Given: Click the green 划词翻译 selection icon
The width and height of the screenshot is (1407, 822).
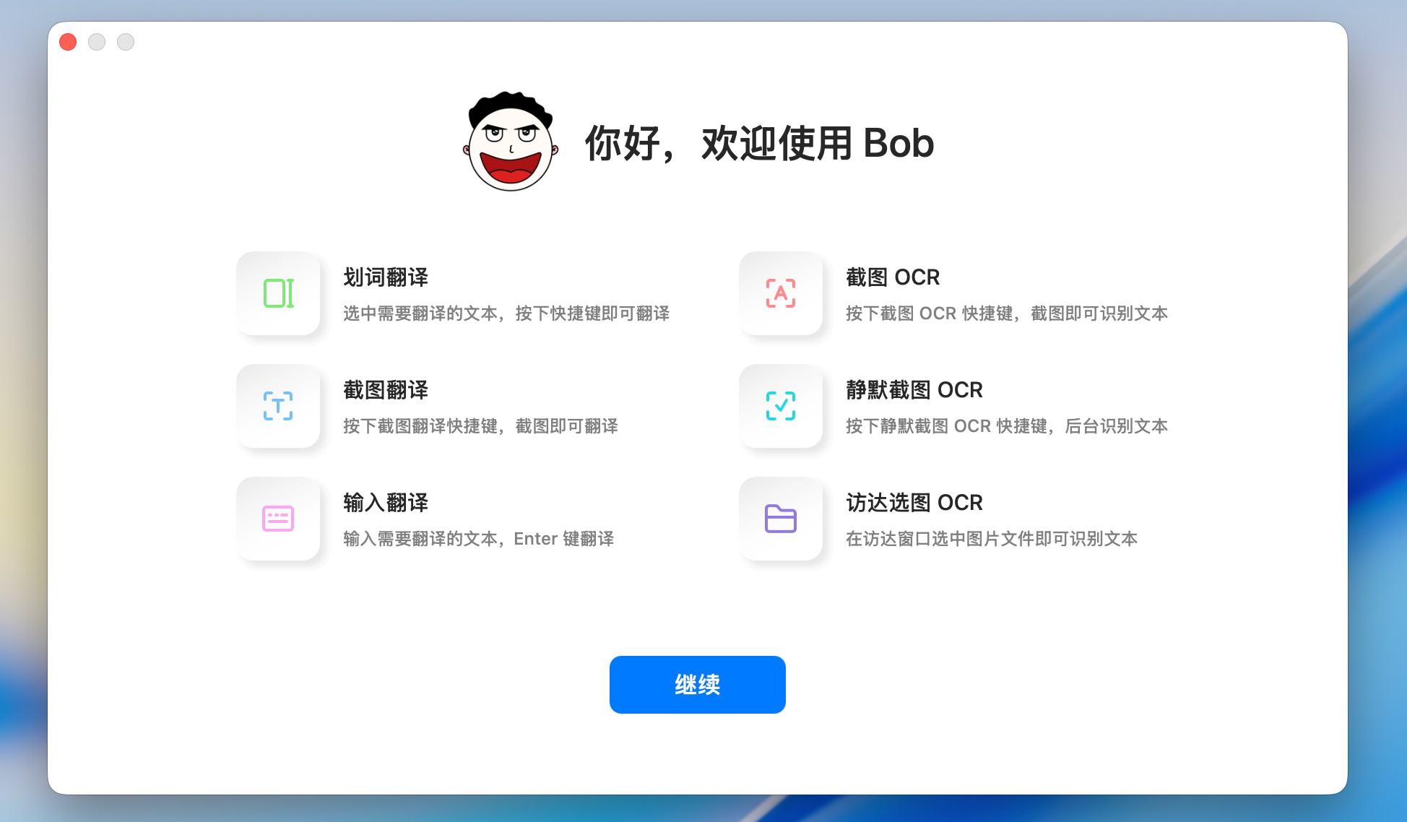Looking at the screenshot, I should pyautogui.click(x=278, y=293).
